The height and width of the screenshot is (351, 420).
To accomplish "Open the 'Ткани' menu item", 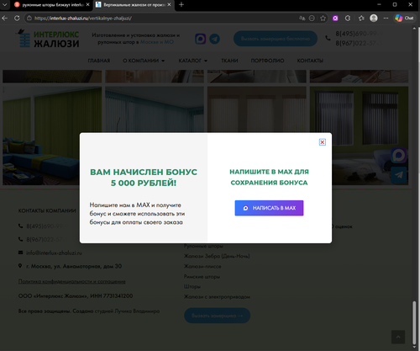I will [x=229, y=61].
